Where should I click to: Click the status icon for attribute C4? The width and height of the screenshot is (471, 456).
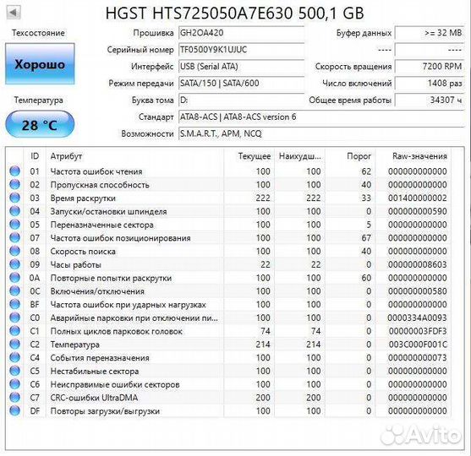point(14,357)
